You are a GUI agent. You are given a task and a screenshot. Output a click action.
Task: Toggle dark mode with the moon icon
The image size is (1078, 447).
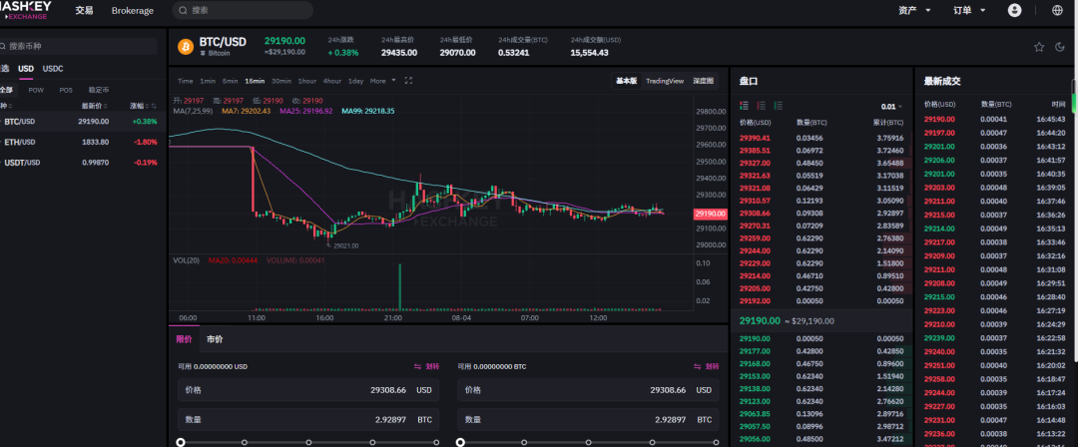(1059, 46)
